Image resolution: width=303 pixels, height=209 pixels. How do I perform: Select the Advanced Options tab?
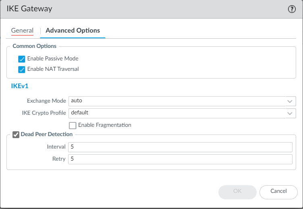[73, 31]
